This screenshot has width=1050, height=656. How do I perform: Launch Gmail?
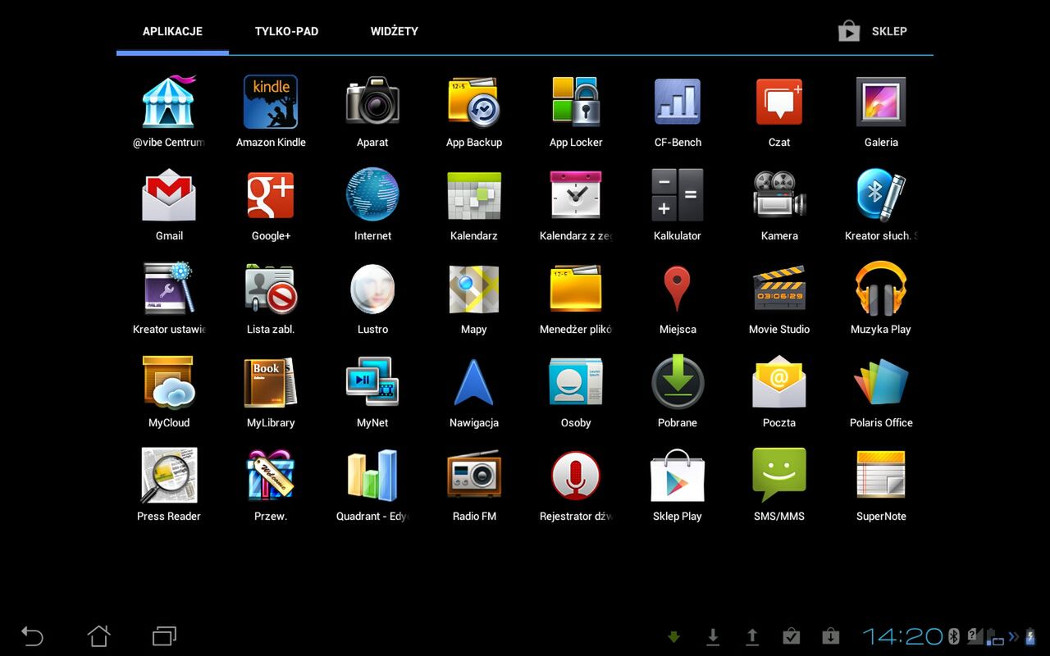click(169, 195)
